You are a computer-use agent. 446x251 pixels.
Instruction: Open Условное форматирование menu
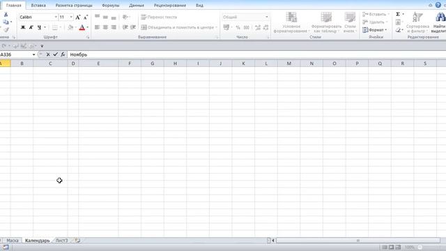click(x=291, y=23)
